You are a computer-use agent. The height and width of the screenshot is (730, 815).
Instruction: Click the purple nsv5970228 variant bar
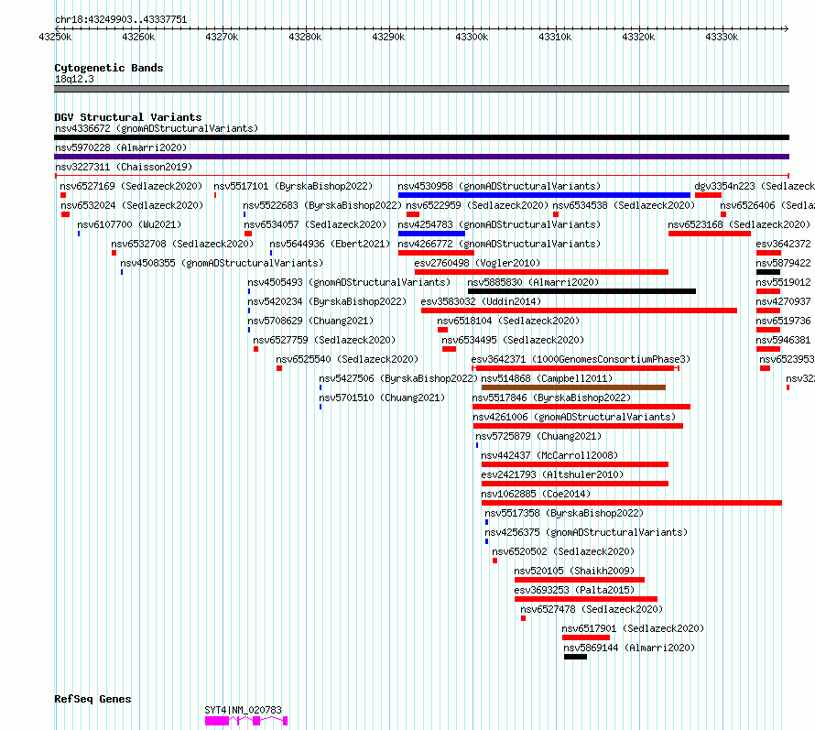coord(421,157)
